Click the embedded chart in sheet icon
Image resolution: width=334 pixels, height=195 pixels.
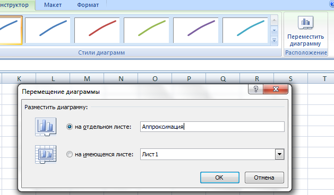click(x=46, y=154)
